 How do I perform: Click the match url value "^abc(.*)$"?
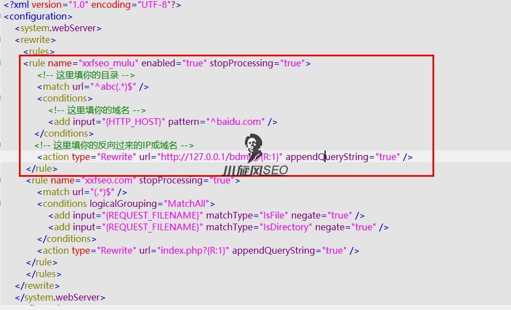(113, 87)
